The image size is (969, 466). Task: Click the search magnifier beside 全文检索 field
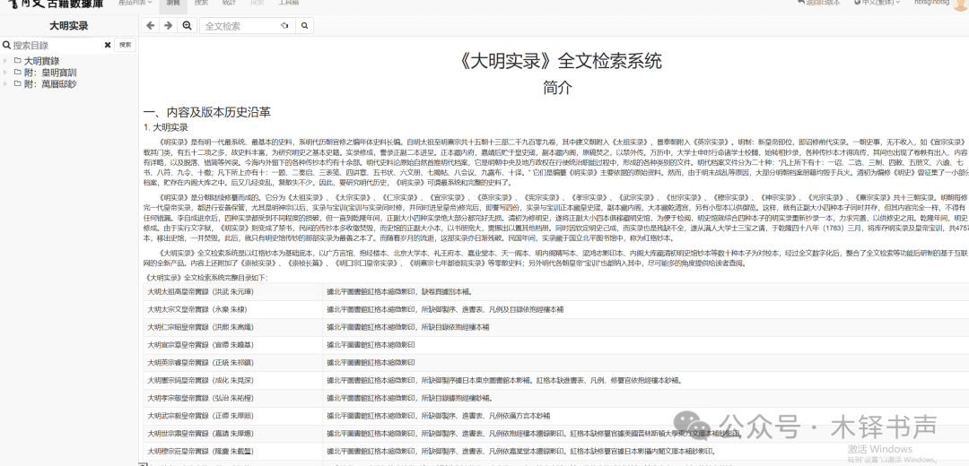click(304, 26)
